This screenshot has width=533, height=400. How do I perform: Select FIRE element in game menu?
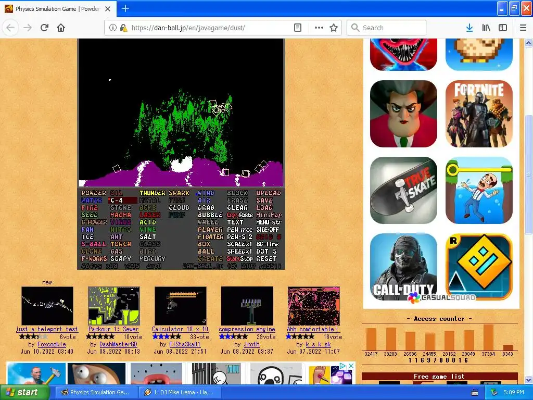click(90, 207)
